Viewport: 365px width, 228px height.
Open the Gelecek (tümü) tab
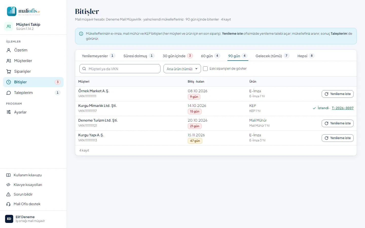[272, 56]
